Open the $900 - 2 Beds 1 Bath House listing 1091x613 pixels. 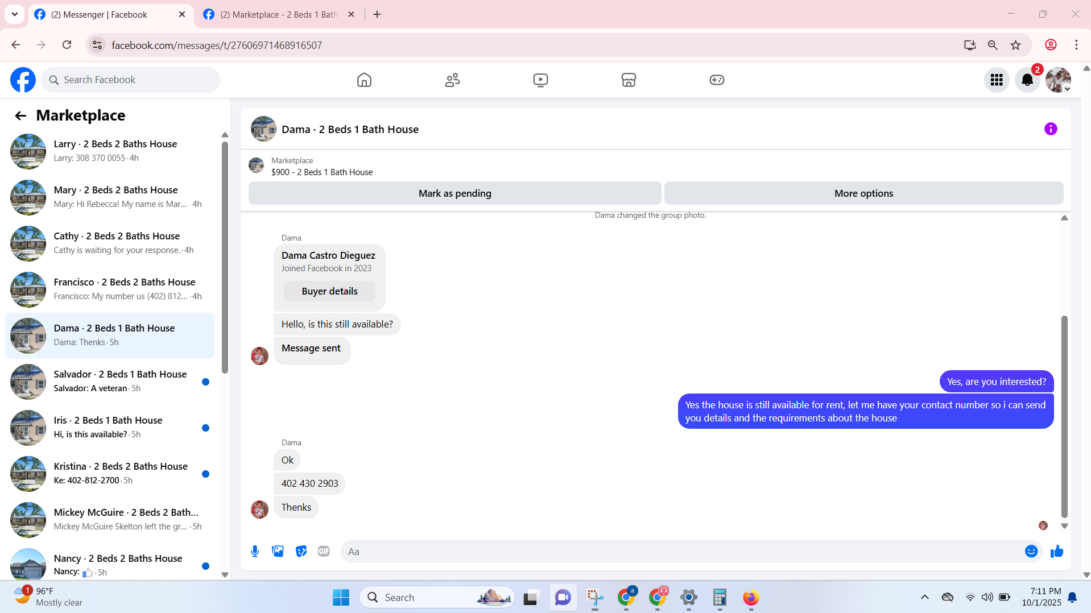[322, 172]
